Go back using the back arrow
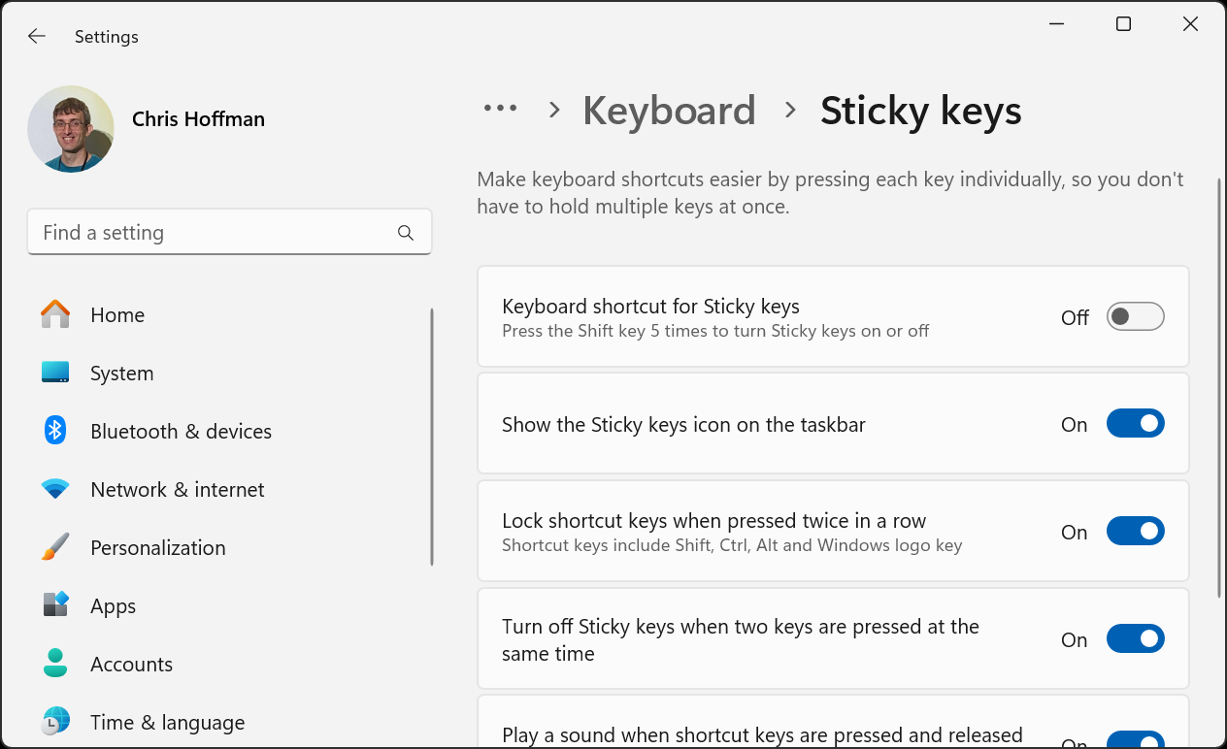The width and height of the screenshot is (1227, 749). (36, 36)
